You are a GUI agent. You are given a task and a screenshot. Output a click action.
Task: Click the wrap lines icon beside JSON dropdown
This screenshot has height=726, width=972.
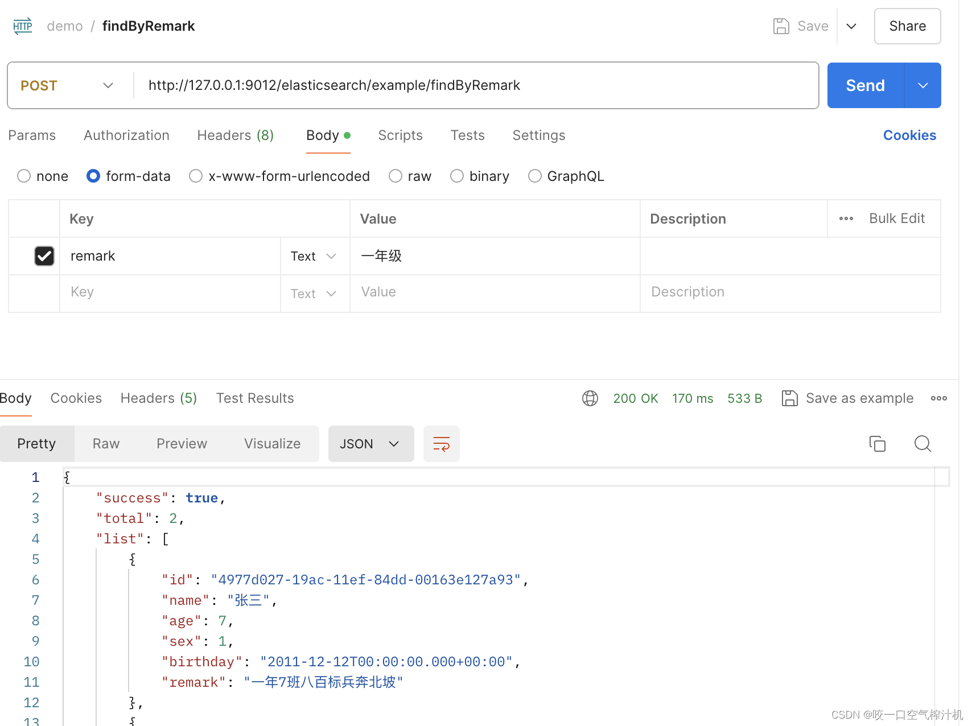tap(441, 444)
